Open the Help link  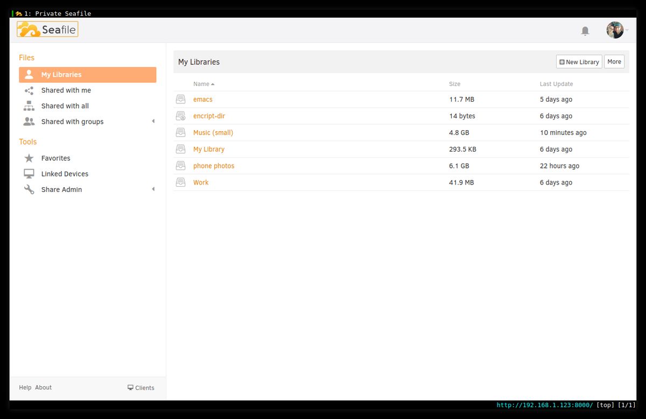[25, 387]
